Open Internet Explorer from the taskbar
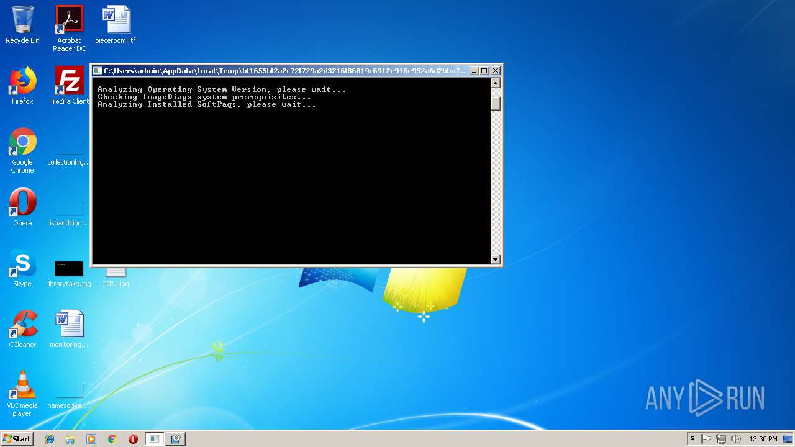The image size is (795, 447). point(50,439)
